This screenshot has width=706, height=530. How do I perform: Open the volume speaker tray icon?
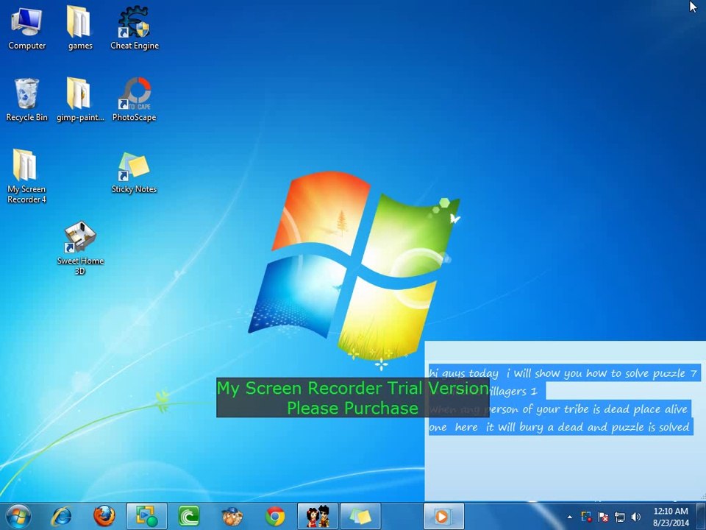click(635, 517)
